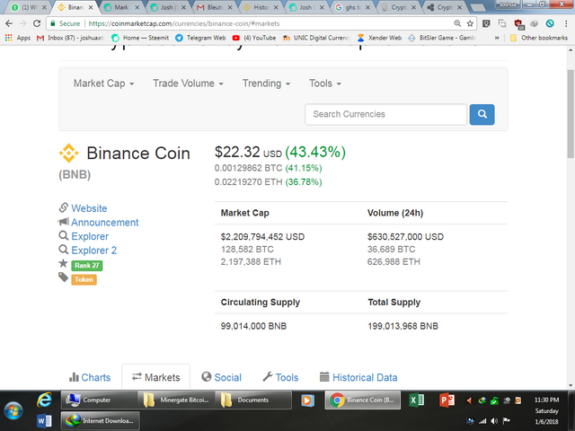This screenshot has width=575, height=431.
Task: Click the orange Token tag badge
Action: pyautogui.click(x=84, y=279)
